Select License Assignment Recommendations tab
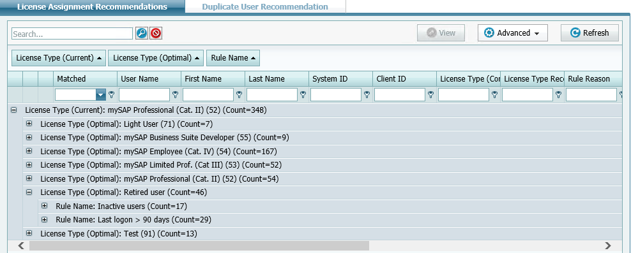Screen dimensions: 631x253 click(x=92, y=7)
